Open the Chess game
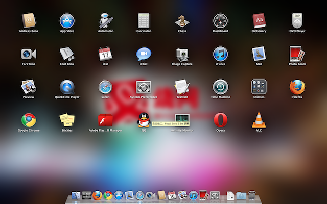This screenshot has width=327, height=204. 182,21
